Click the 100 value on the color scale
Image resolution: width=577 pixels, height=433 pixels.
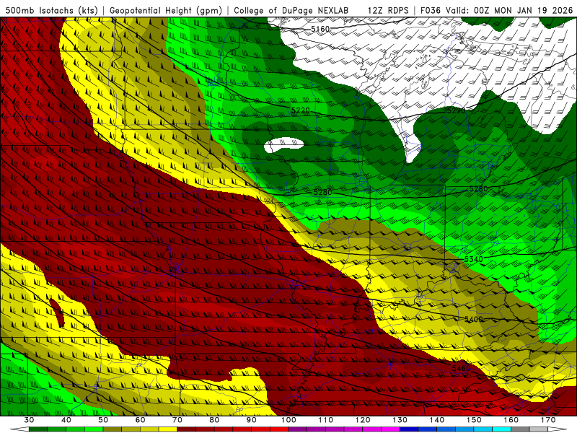pyautogui.click(x=288, y=420)
